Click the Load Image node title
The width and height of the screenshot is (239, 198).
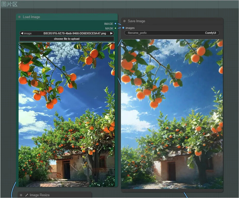pos(31,17)
